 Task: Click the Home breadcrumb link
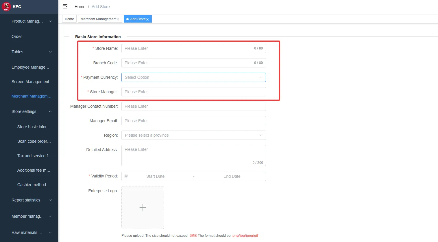click(x=80, y=7)
